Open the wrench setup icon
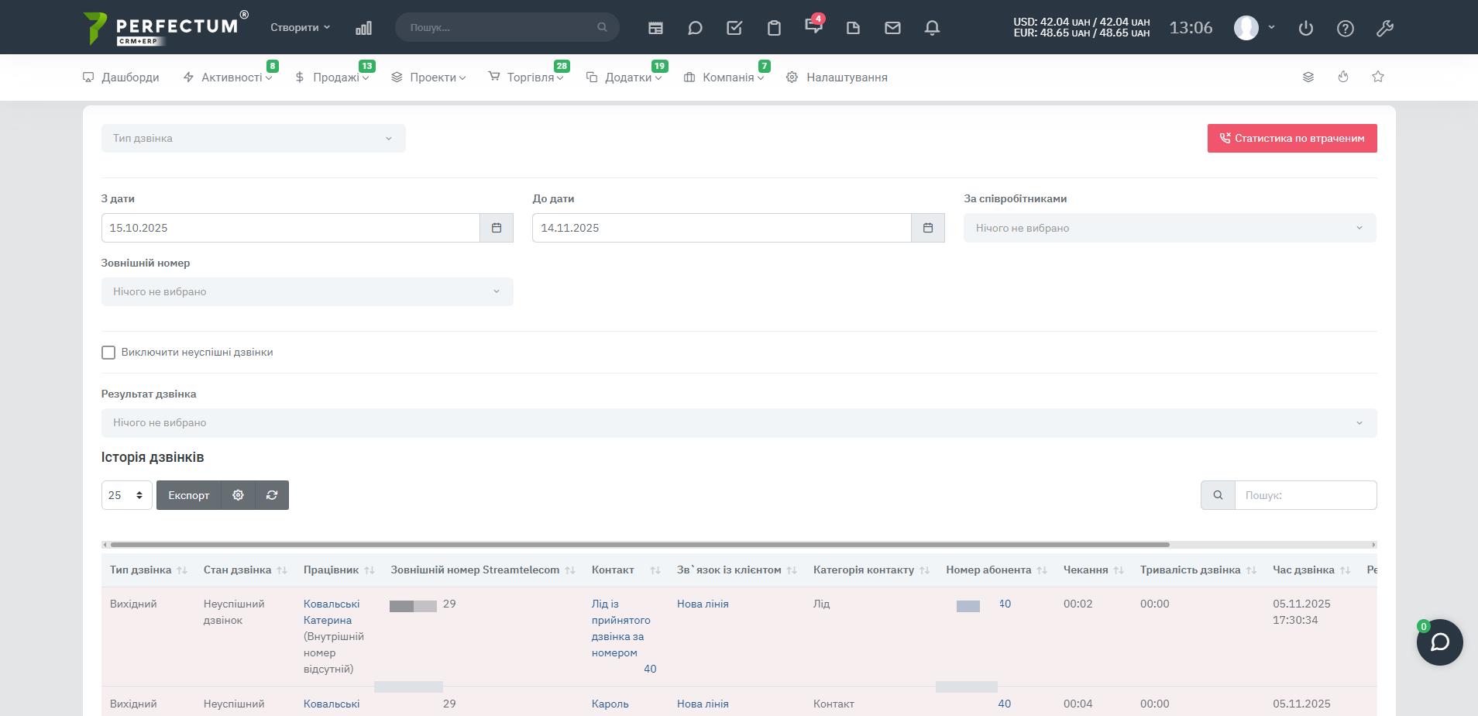 [x=1384, y=29]
